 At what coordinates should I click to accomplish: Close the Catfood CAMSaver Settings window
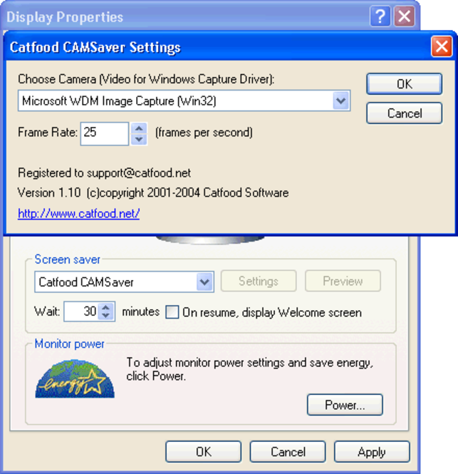pos(442,46)
